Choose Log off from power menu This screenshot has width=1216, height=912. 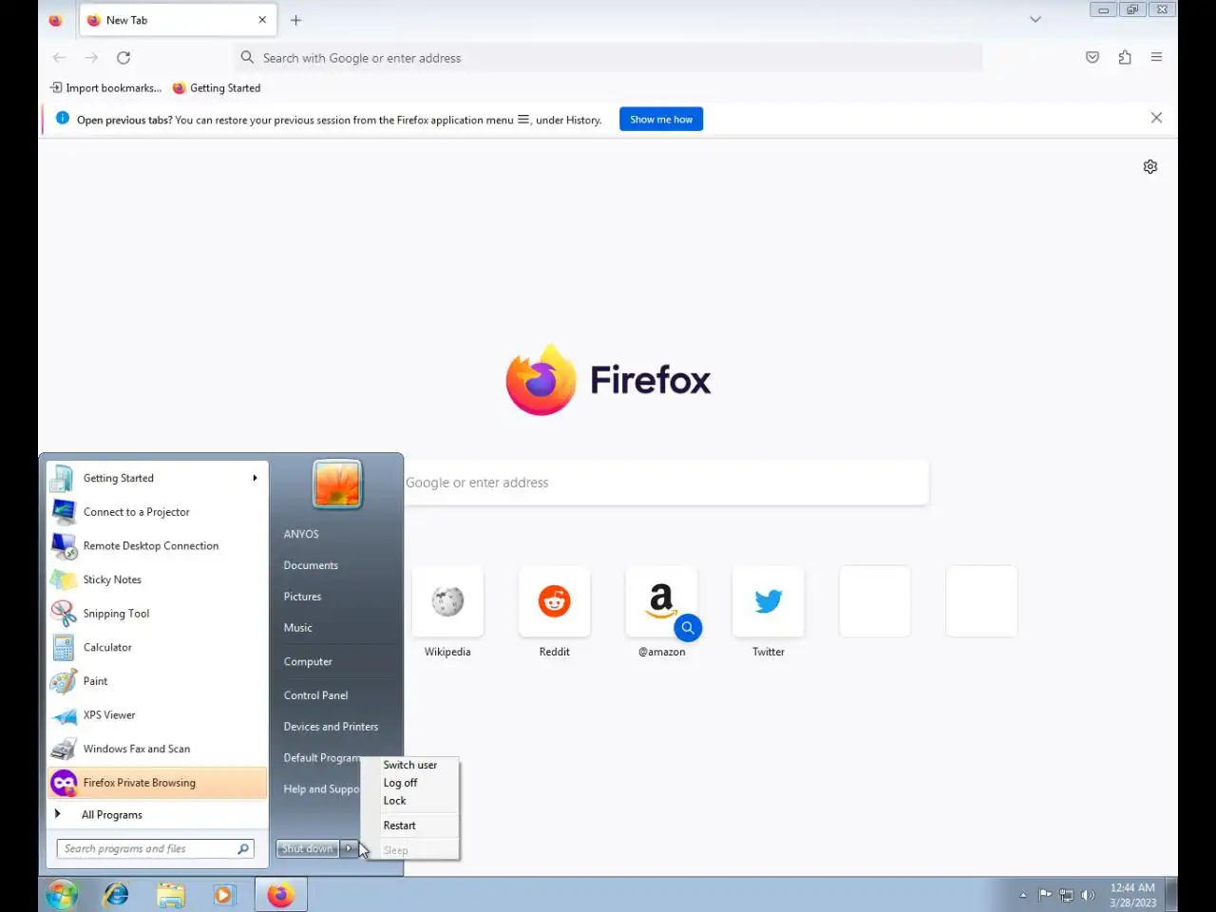click(409, 783)
